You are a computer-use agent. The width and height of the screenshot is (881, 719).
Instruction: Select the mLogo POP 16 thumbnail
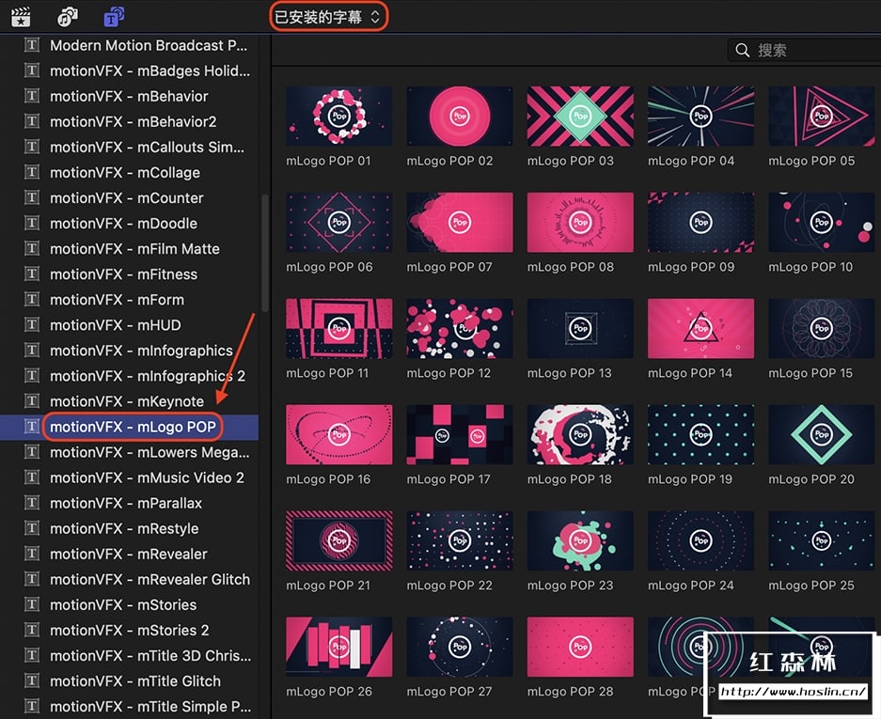[x=338, y=435]
